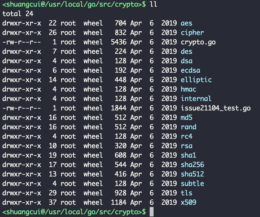Click the subtle directory name
The height and width of the screenshot is (217, 260).
coord(192,184)
